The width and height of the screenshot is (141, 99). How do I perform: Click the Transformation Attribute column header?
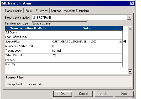point(28,28)
